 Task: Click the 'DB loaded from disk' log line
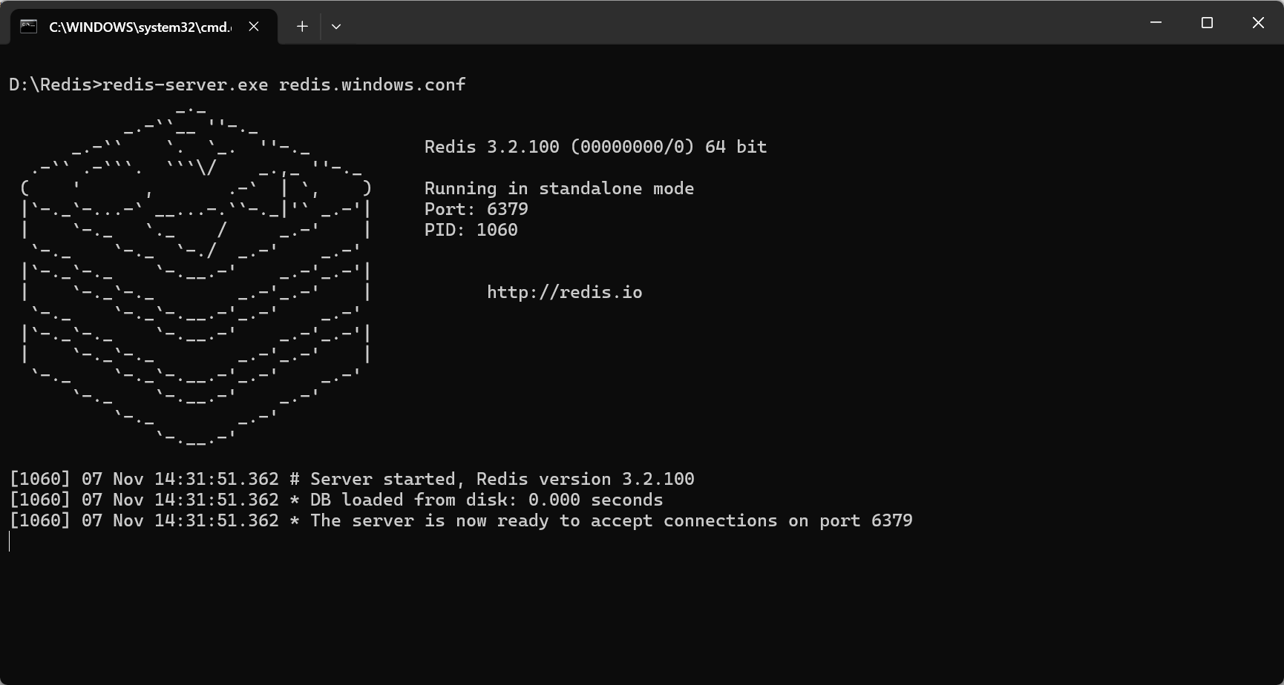(336, 500)
